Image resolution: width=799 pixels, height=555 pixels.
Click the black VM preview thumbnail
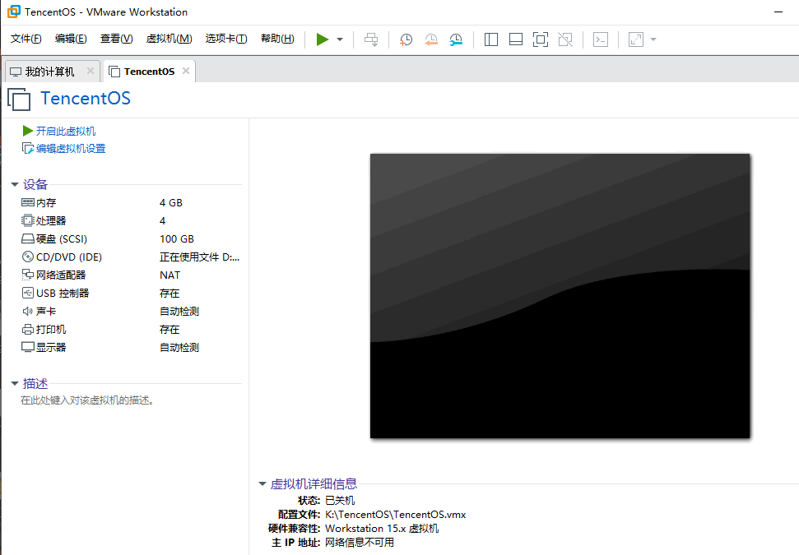[560, 296]
